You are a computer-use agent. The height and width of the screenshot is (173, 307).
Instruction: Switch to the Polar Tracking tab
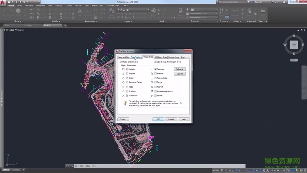(x=136, y=57)
